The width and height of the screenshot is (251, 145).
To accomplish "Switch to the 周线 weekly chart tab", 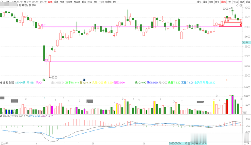I will [56, 2].
